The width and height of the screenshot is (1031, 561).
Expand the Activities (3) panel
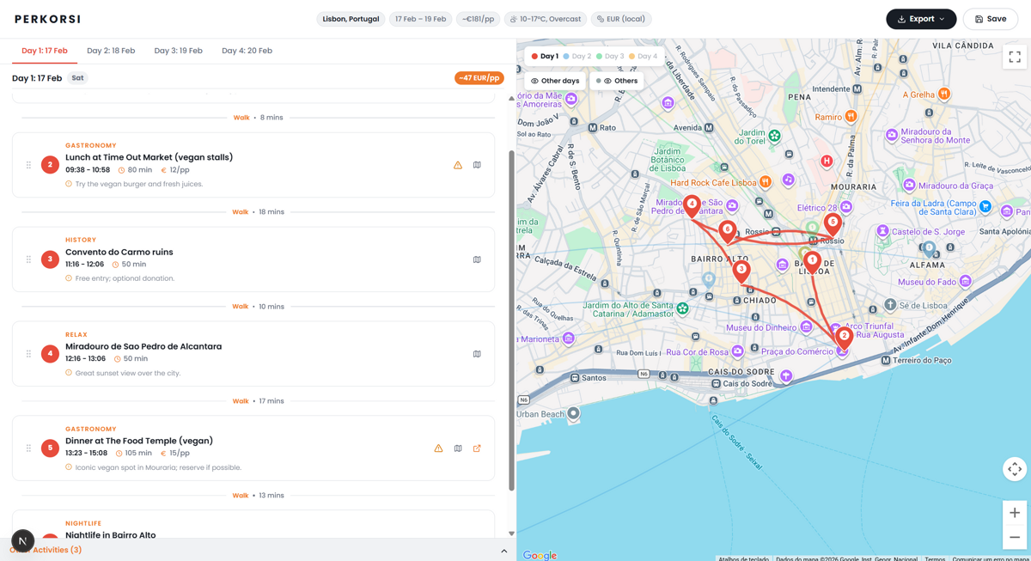(503, 551)
